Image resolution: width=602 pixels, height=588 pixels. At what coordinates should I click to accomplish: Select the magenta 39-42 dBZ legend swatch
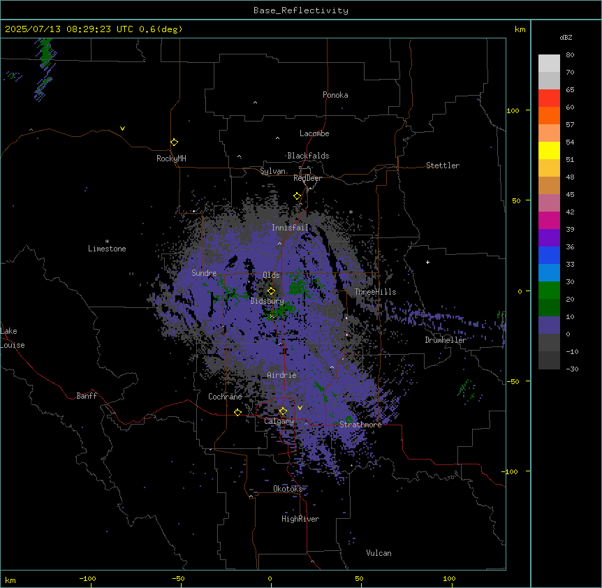(549, 220)
